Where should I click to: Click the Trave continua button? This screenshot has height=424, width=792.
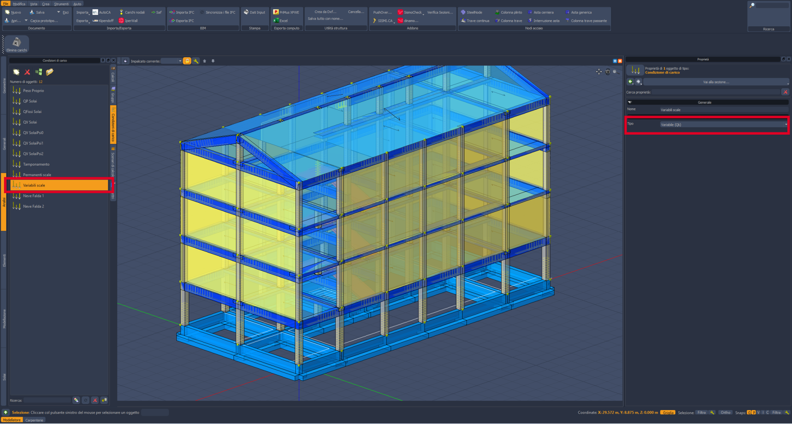475,21
